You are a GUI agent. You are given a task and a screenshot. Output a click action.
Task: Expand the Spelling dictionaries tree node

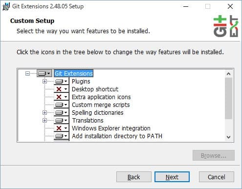pos(44,112)
